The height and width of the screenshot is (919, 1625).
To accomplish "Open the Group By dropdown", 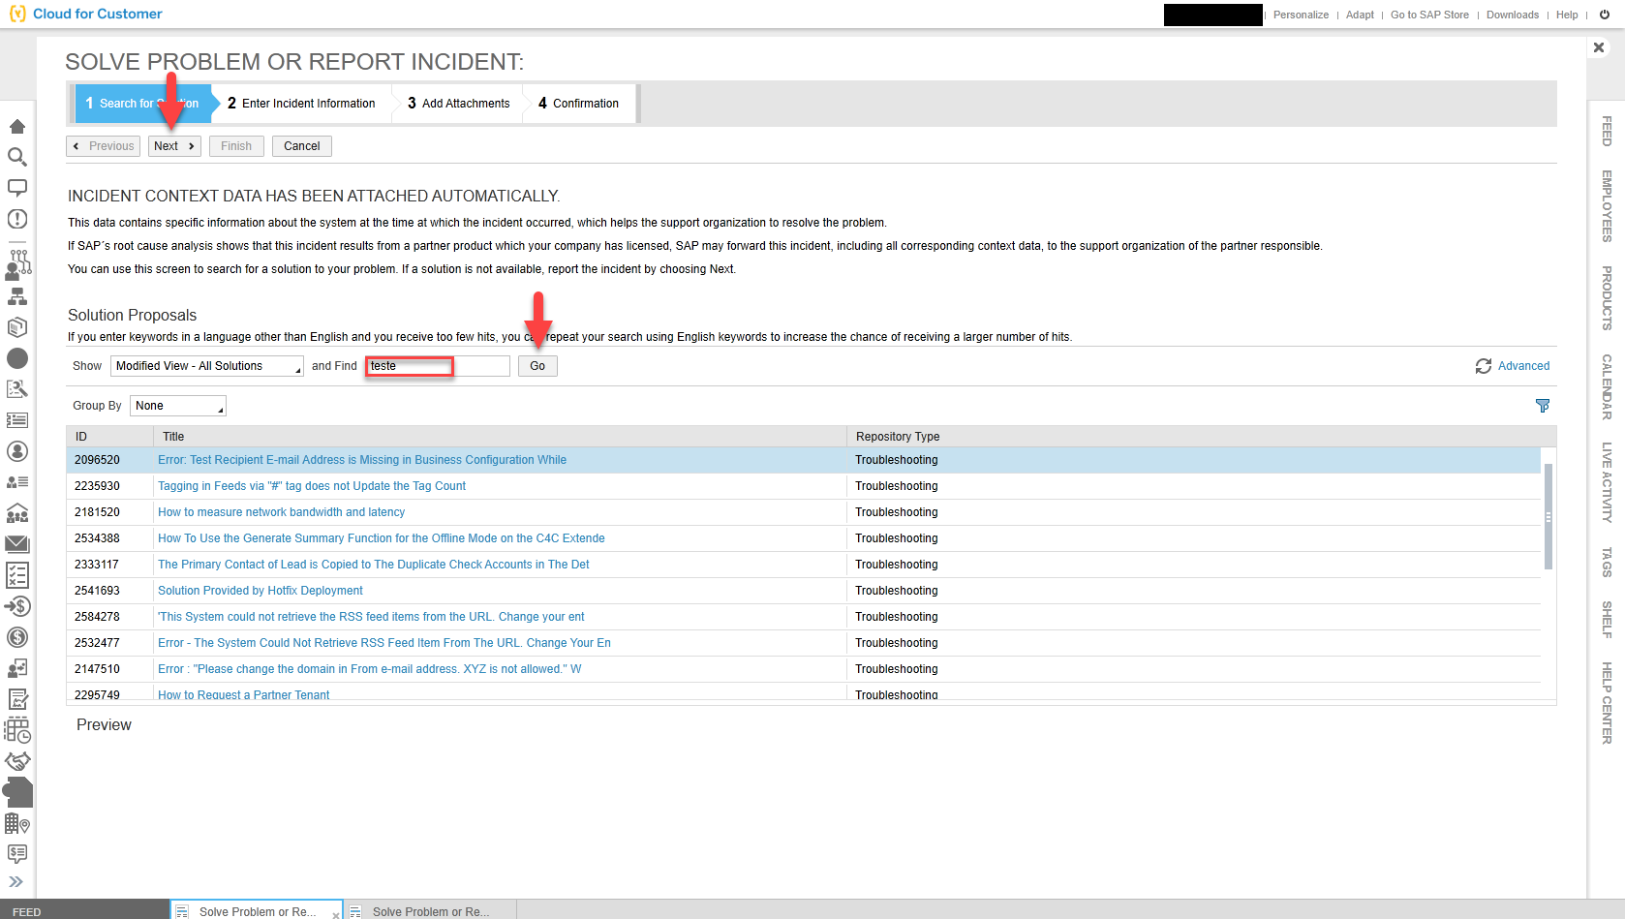I will [177, 406].
